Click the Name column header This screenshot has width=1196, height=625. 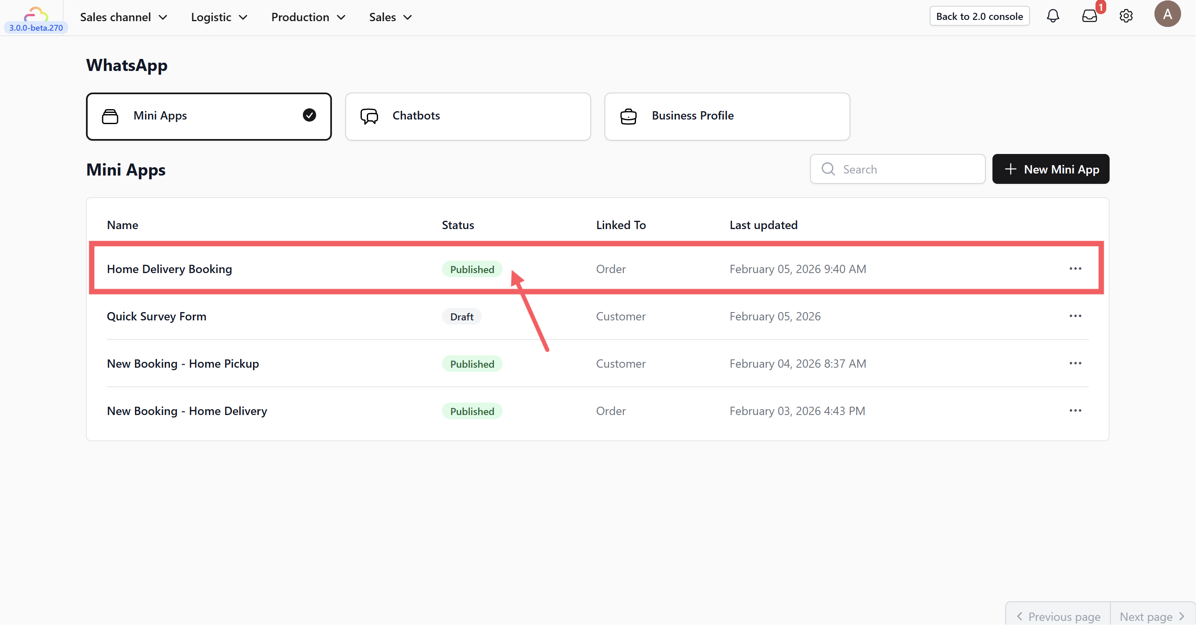122,225
